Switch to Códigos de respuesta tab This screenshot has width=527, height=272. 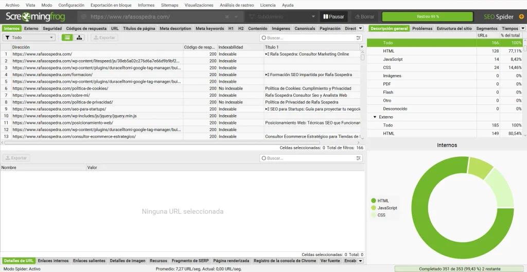tap(86, 29)
